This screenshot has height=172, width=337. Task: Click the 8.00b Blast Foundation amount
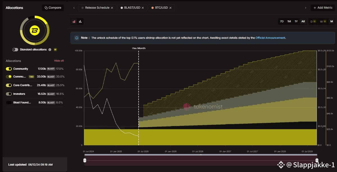coord(42,103)
